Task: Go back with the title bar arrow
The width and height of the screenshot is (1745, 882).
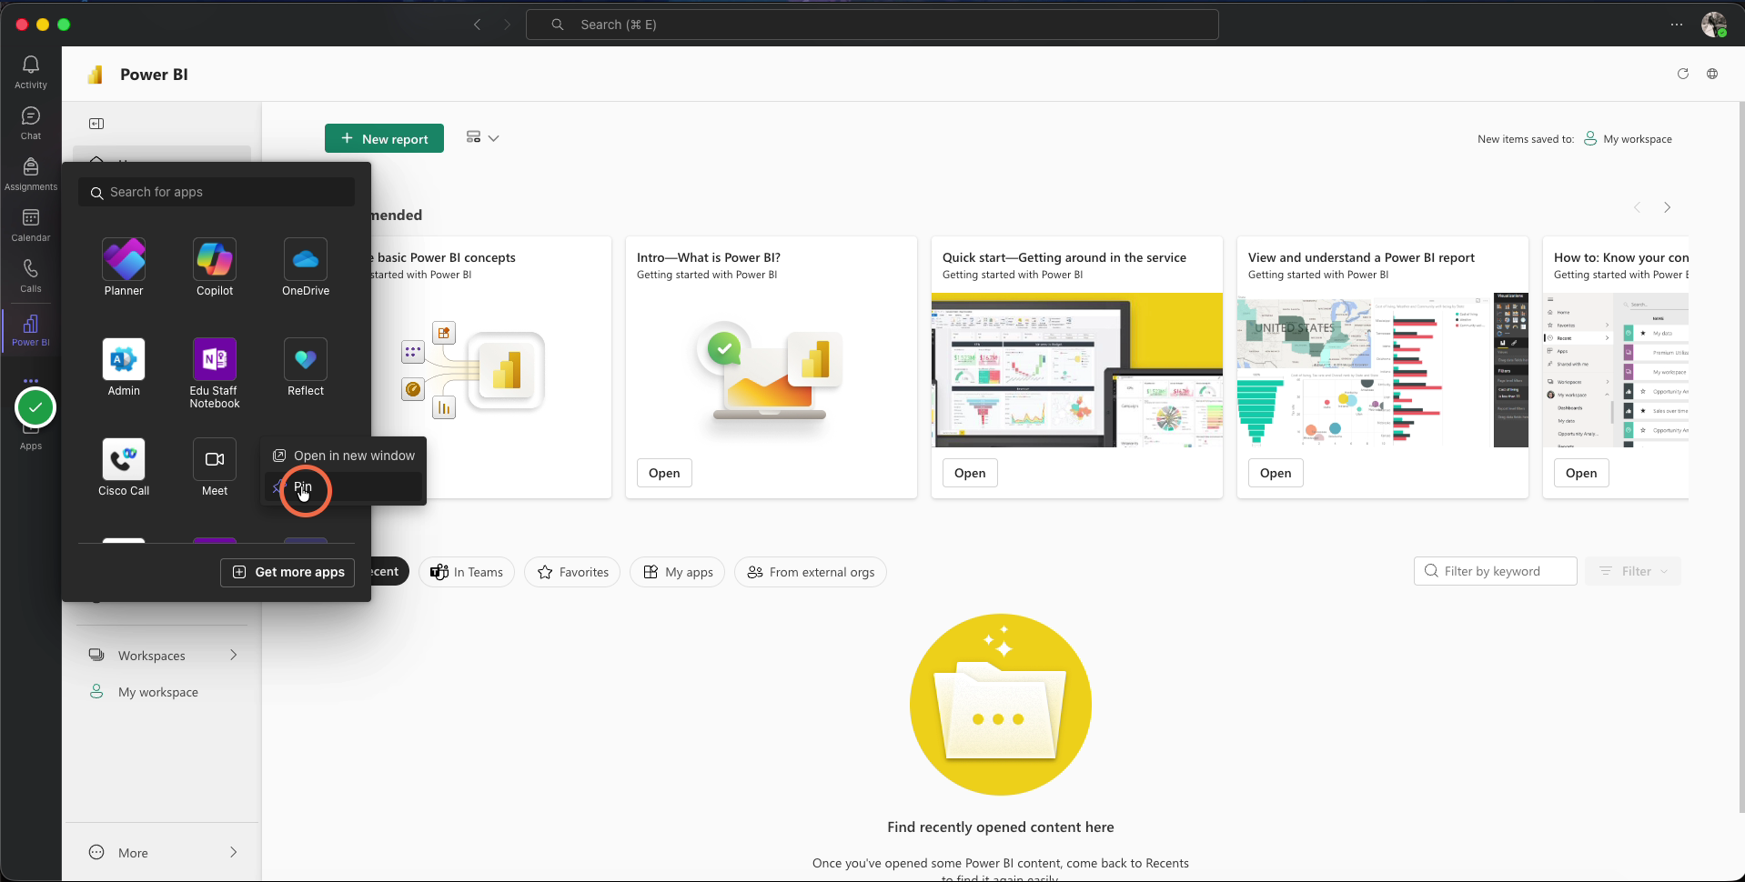Action: click(477, 25)
